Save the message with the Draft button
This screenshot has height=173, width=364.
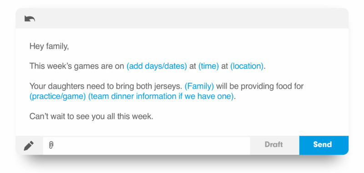pyautogui.click(x=274, y=144)
